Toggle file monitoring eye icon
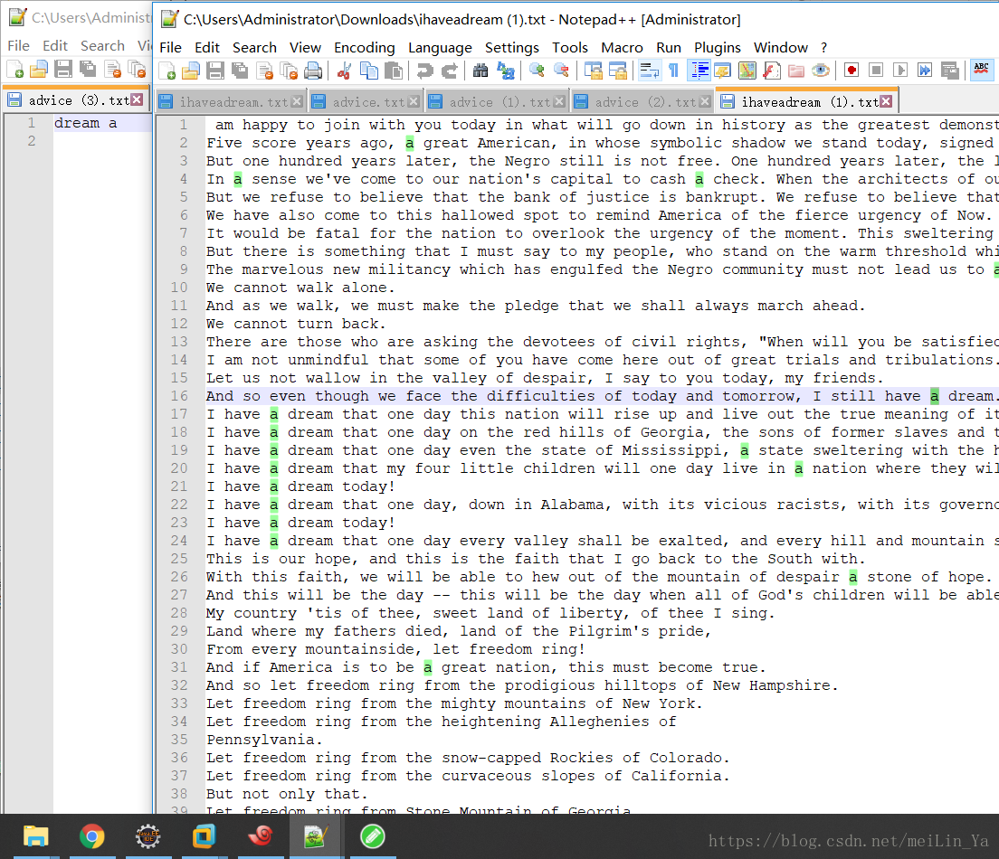 coord(821,71)
